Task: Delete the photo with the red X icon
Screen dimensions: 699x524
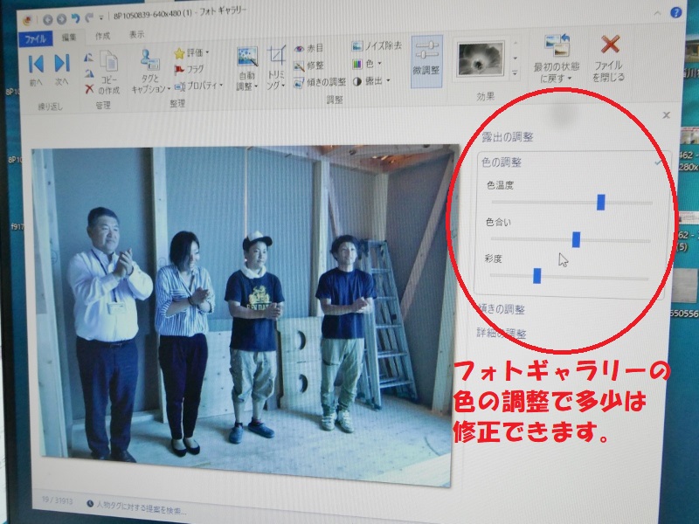Action: coord(89,89)
